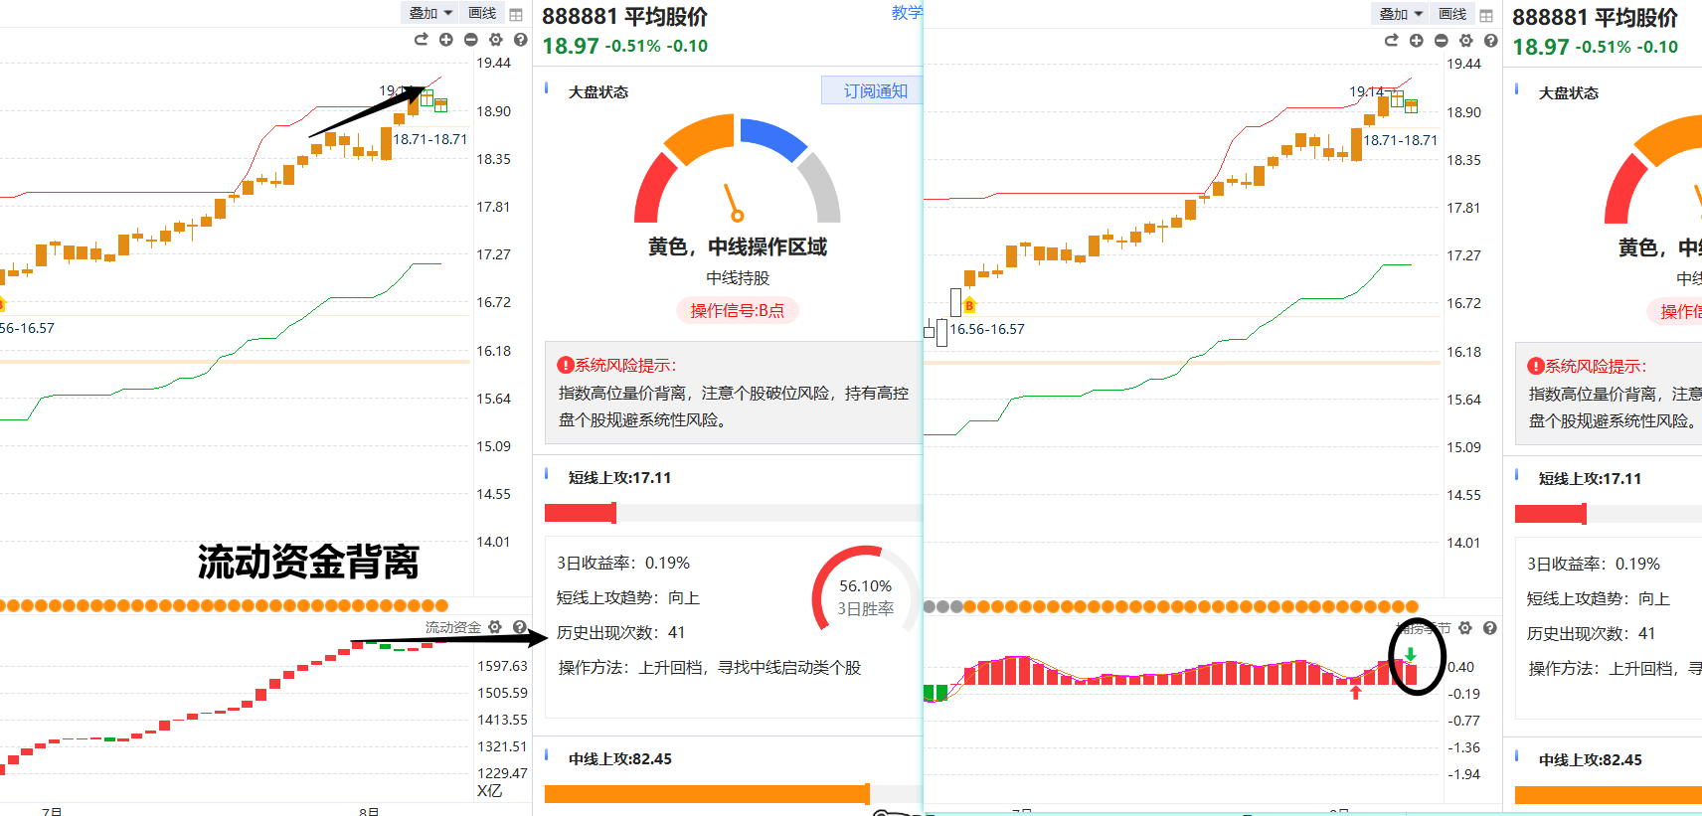Open chart settings gear in the left chart
The width and height of the screenshot is (1702, 816).
pos(495,40)
